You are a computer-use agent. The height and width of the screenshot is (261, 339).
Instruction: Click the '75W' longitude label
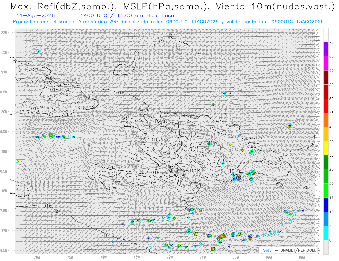[x=70, y=257]
